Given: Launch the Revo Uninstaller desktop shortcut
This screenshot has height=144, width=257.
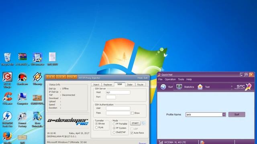Looking at the screenshot, I should (37, 116).
